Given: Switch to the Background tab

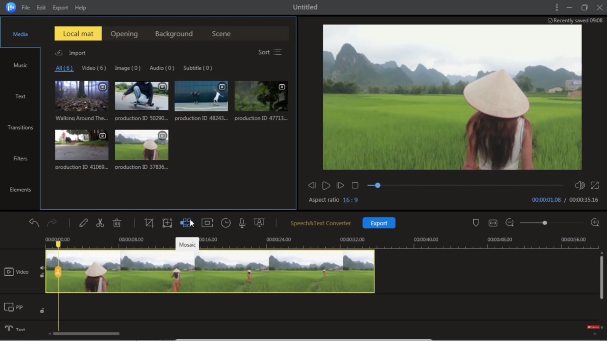Looking at the screenshot, I should pos(174,34).
